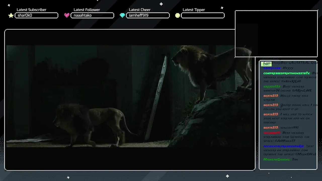Select the Latest Cheer field showing iamheff919

point(148,16)
